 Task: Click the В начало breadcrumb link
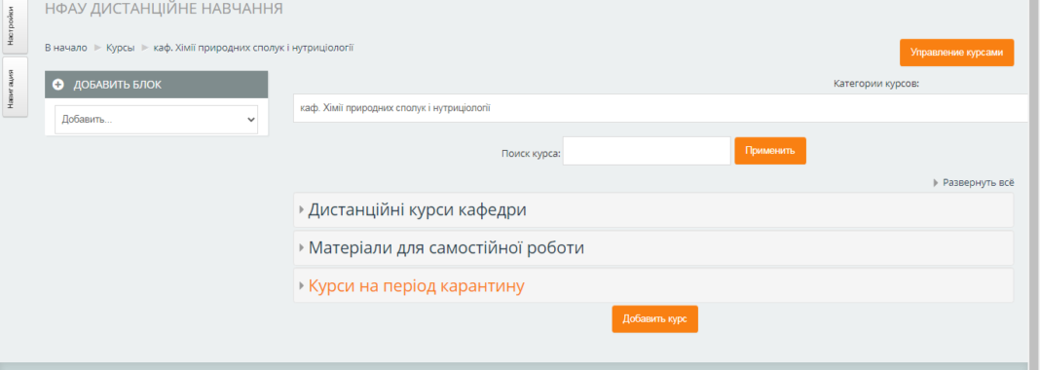click(x=65, y=48)
